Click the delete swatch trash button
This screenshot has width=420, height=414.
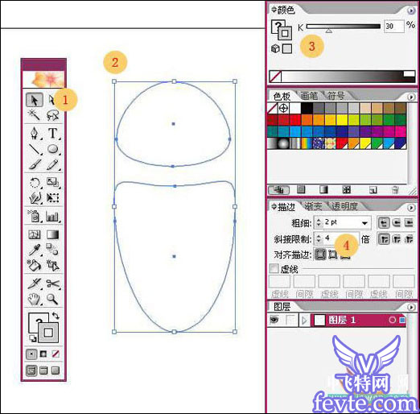(395, 190)
